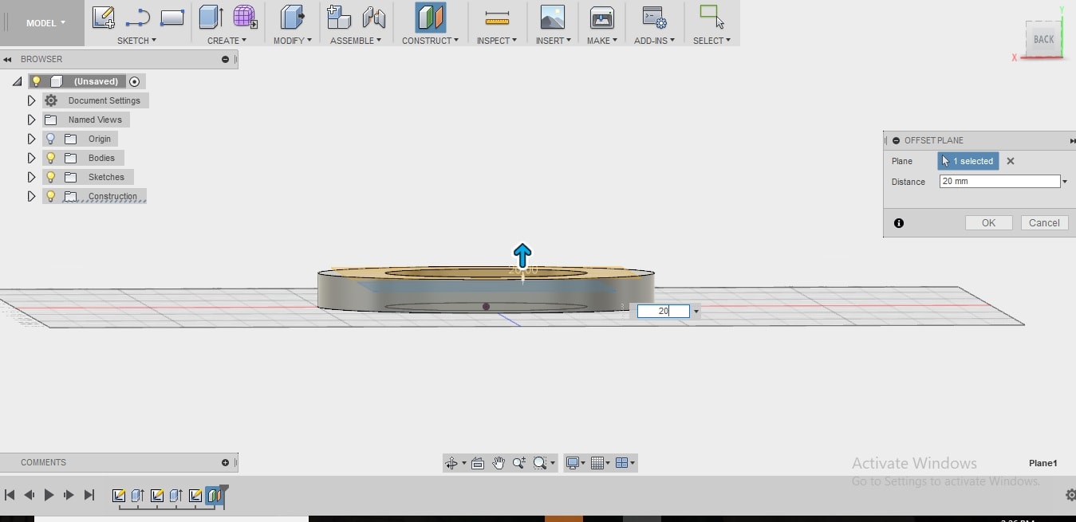This screenshot has height=522, width=1076.
Task: Select the Pan hand icon
Action: pos(499,463)
